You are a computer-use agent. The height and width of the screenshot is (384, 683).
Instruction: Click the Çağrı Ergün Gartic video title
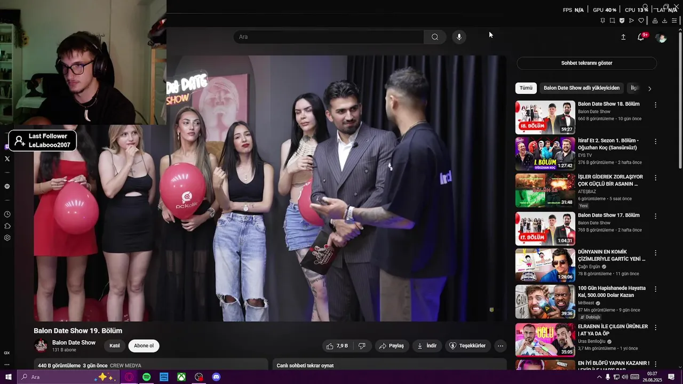point(611,255)
